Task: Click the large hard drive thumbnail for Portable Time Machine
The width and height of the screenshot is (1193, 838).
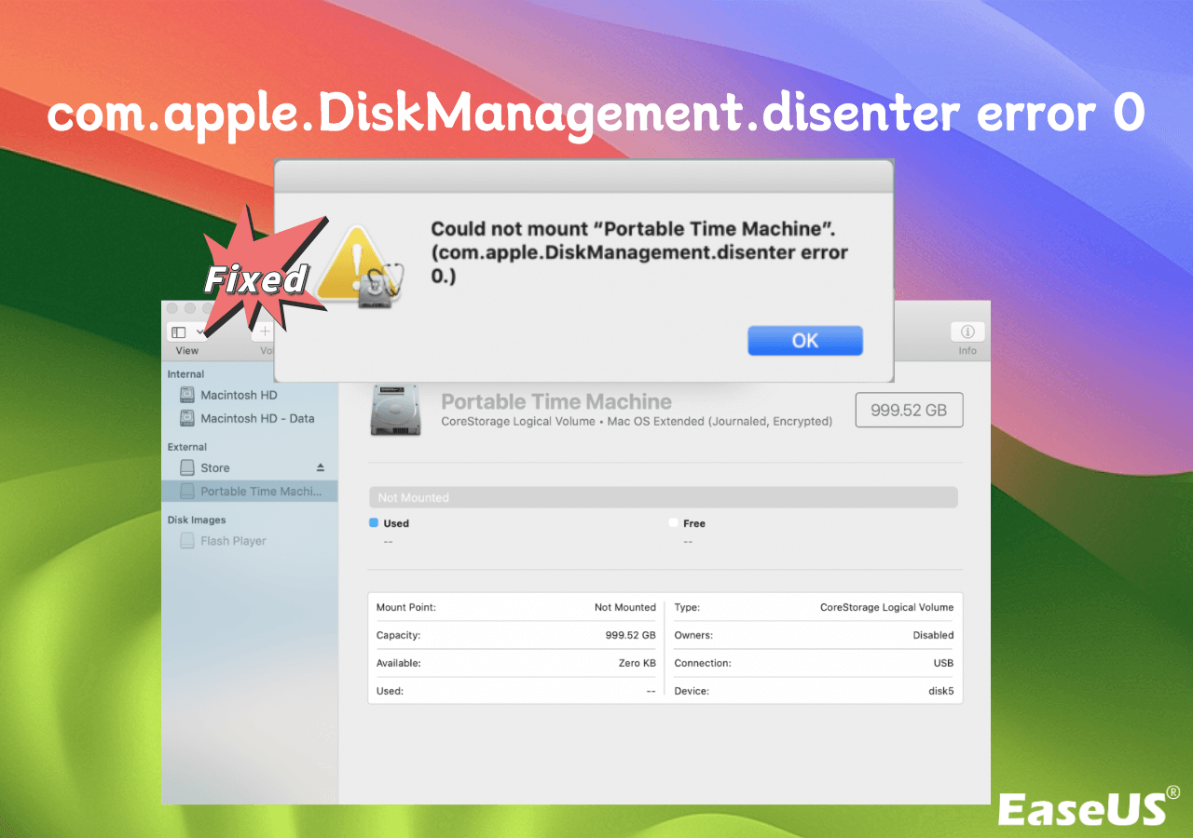Action: pos(395,410)
